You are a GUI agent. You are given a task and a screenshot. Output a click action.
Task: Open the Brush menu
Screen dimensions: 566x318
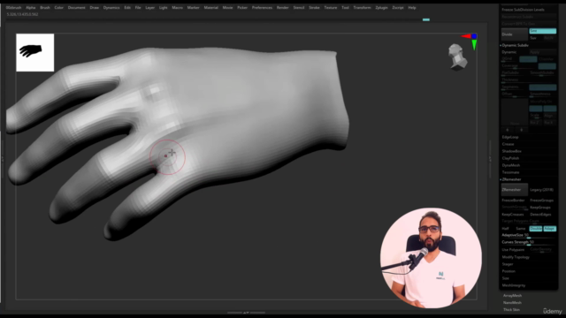45,8
